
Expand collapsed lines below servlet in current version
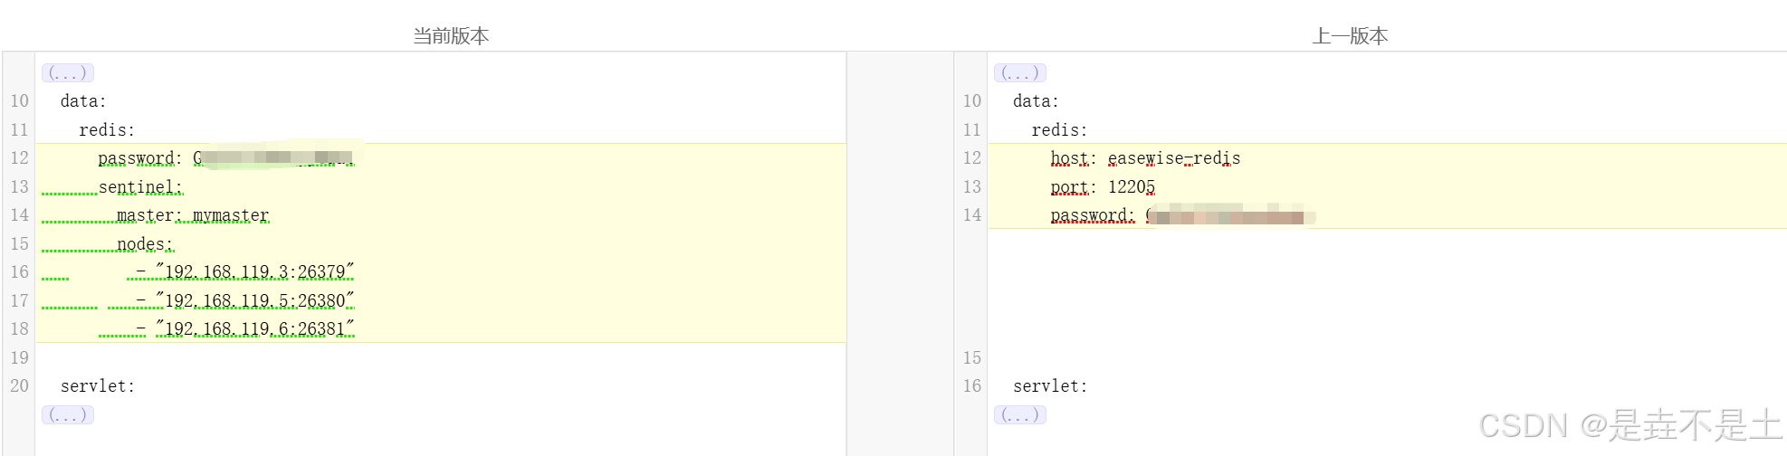(67, 414)
